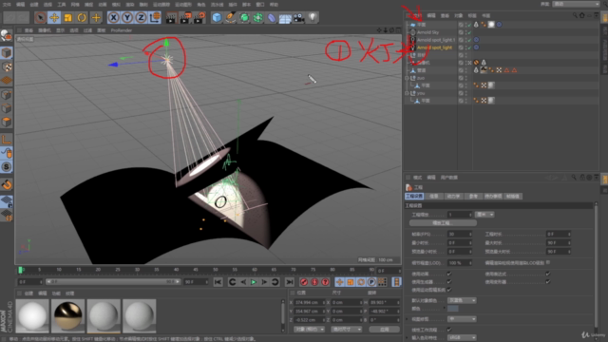Toggle enable check of Arnold spot_light
This screenshot has height=342, width=608.
[x=469, y=47]
